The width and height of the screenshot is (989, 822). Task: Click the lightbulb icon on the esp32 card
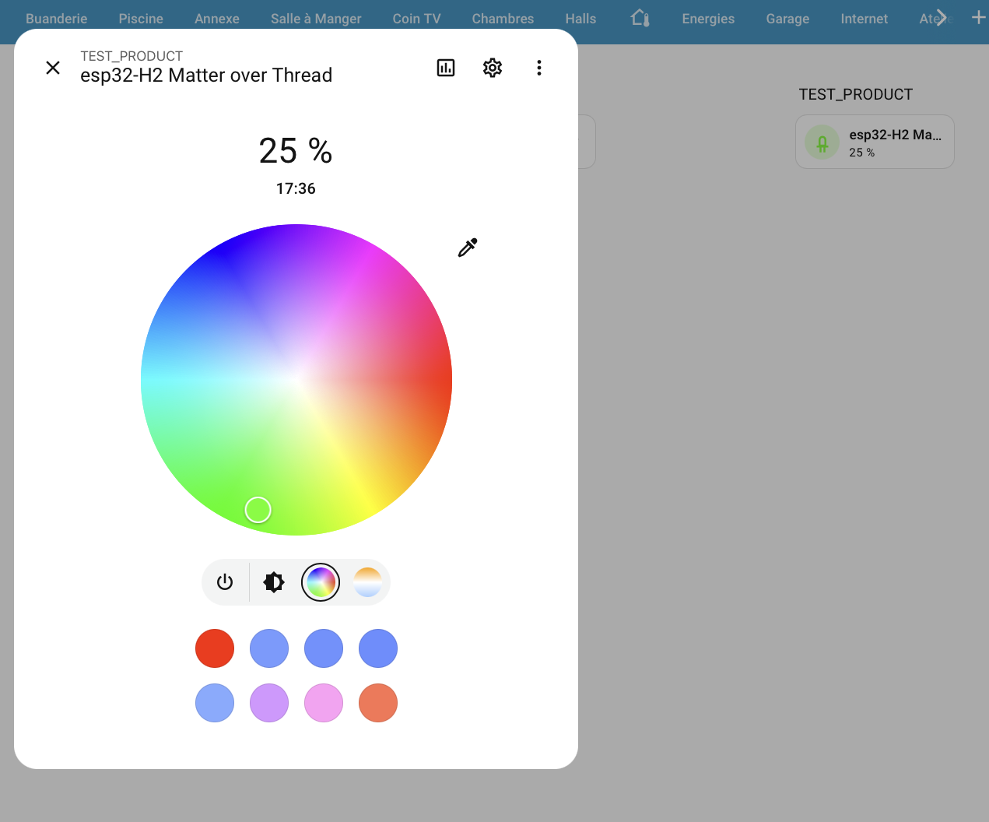(822, 142)
